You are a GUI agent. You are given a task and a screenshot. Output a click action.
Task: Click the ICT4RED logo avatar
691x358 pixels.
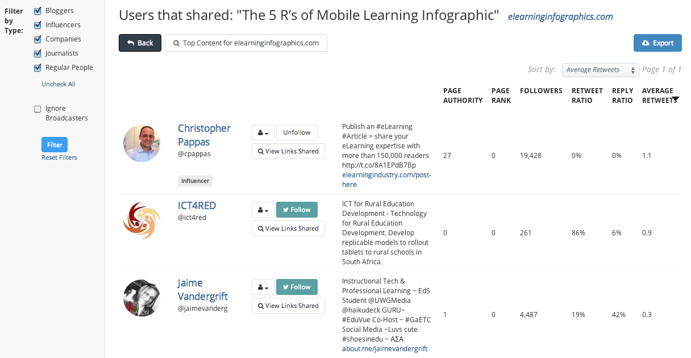141,221
